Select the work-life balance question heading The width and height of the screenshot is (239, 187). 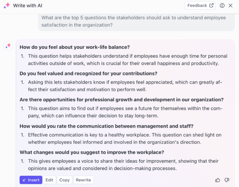[75, 47]
